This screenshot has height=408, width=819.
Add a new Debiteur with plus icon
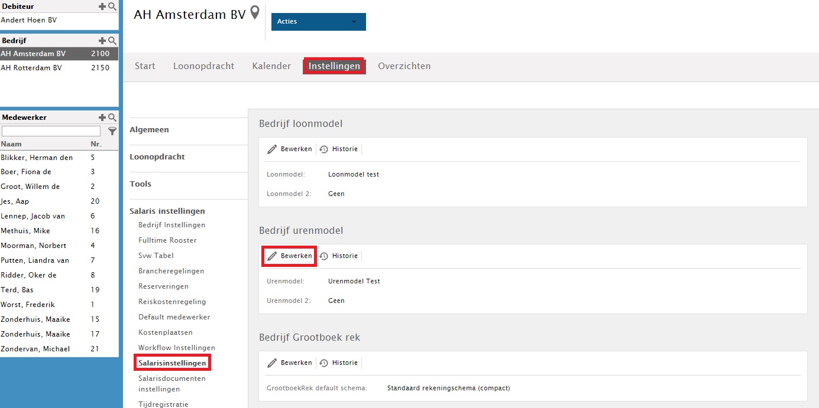(102, 6)
